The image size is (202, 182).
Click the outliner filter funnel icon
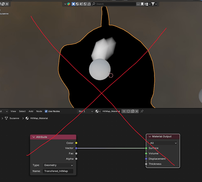(153, 4)
